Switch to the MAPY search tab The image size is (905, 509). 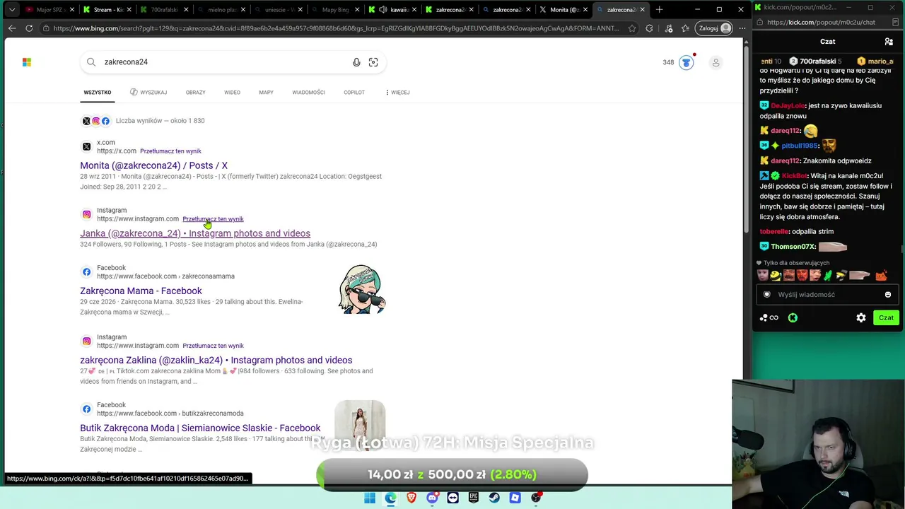tap(266, 93)
